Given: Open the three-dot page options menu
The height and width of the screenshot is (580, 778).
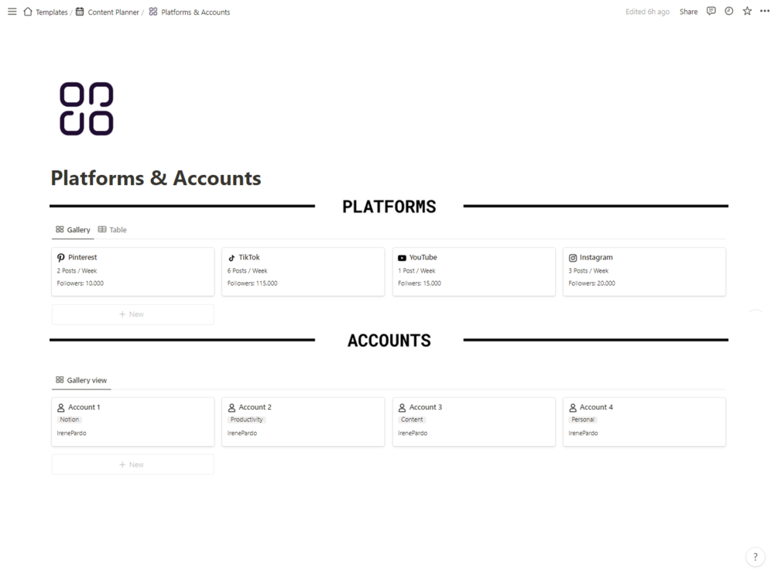Looking at the screenshot, I should pos(765,12).
